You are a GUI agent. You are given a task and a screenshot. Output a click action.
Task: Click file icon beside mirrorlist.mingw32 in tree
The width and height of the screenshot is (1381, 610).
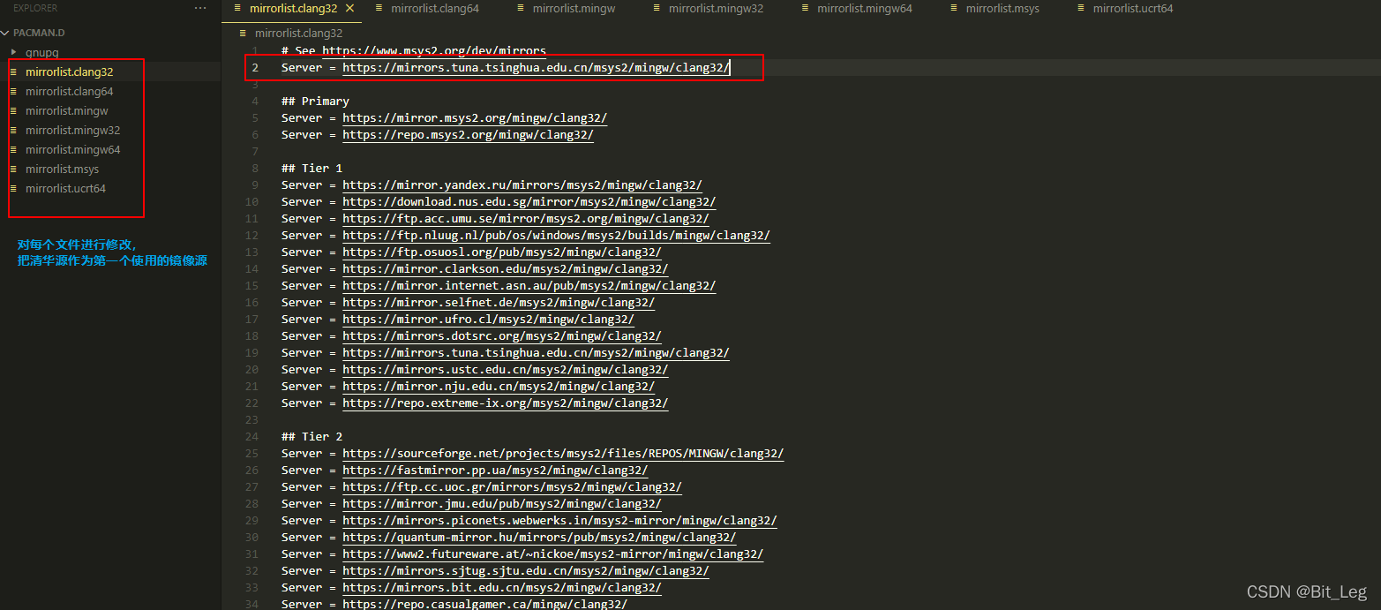tap(13, 130)
